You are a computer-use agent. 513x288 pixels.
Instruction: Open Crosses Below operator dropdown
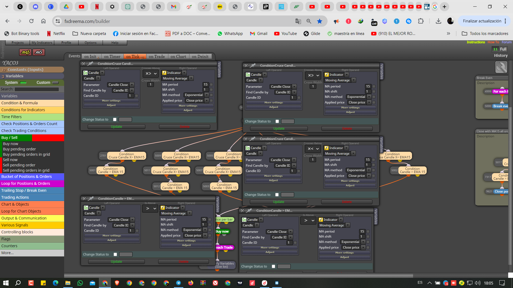click(313, 149)
